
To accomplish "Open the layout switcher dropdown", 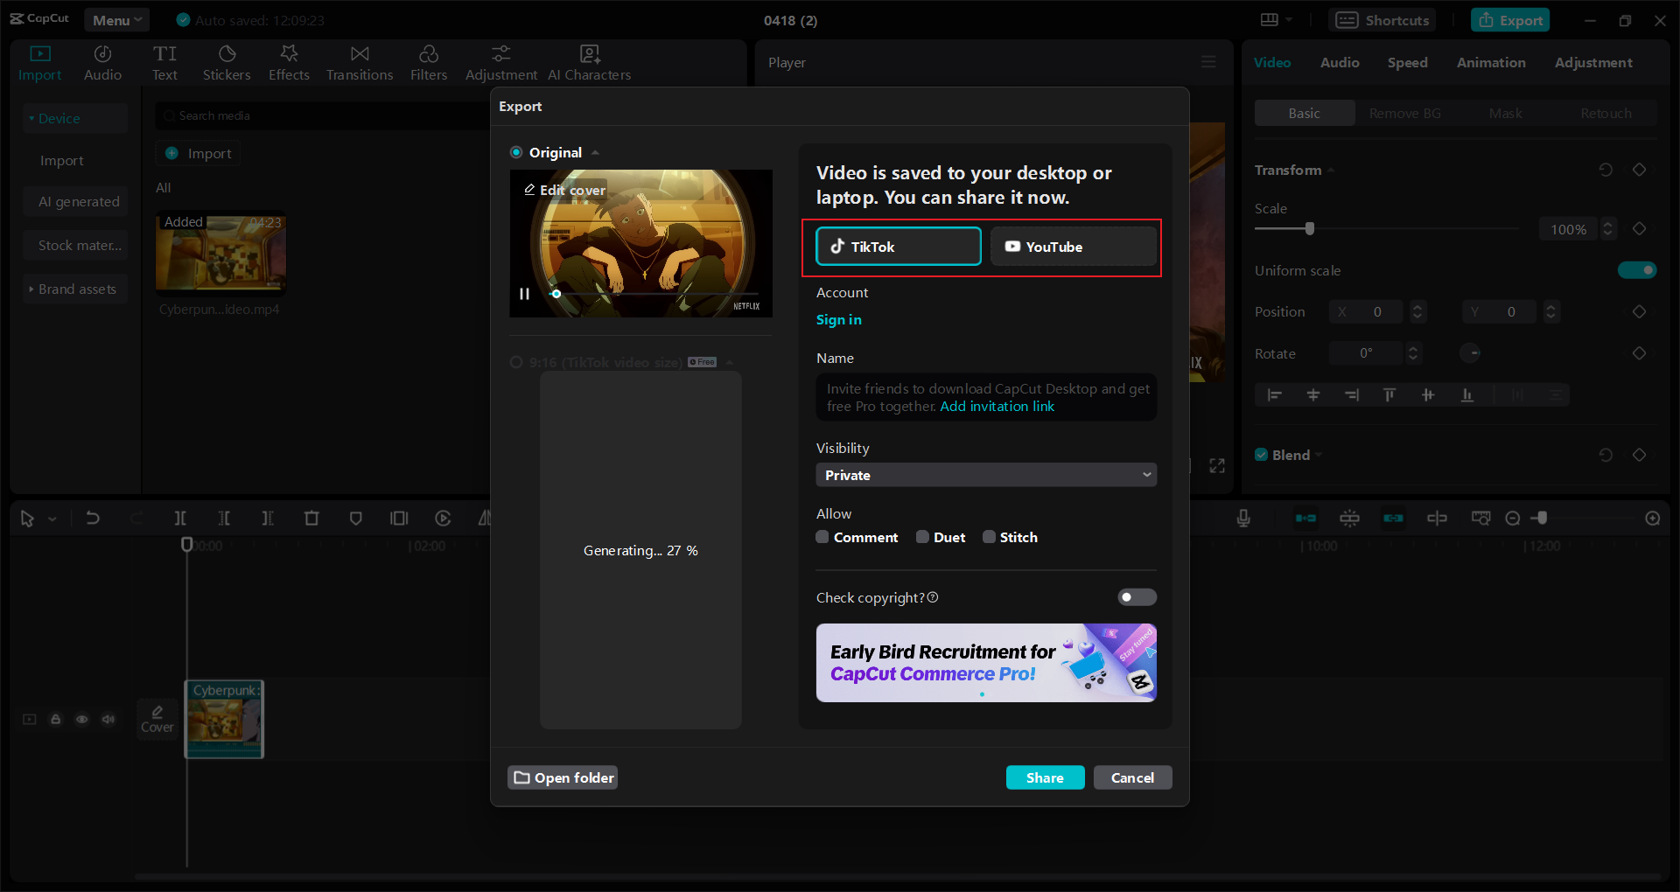I will pyautogui.click(x=1276, y=20).
